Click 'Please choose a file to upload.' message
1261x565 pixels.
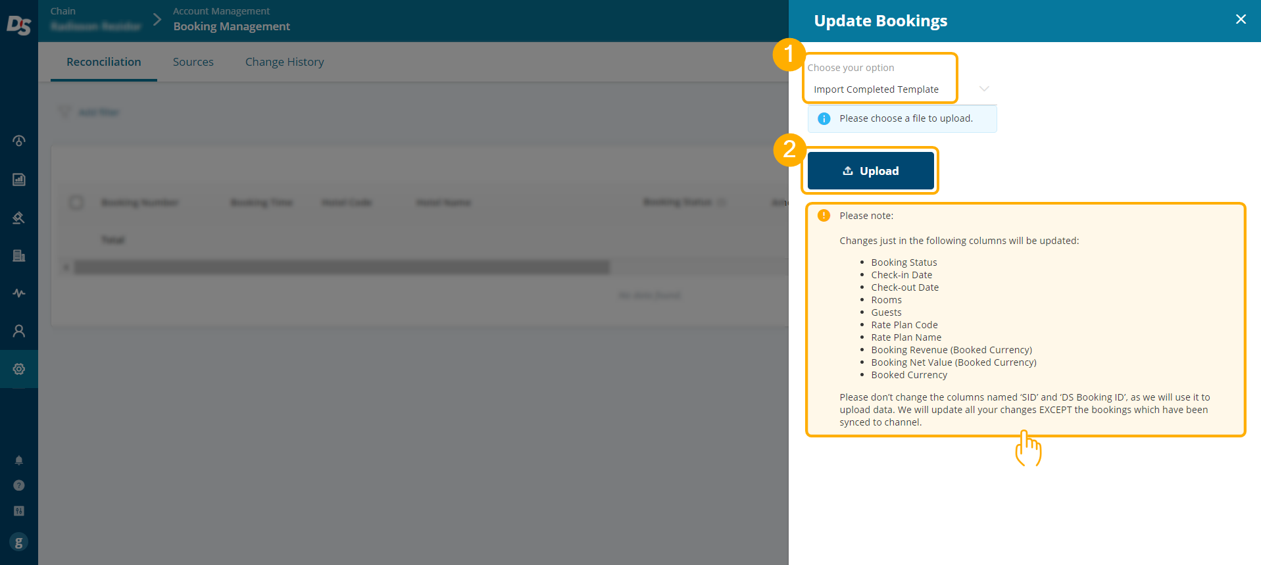[906, 118]
